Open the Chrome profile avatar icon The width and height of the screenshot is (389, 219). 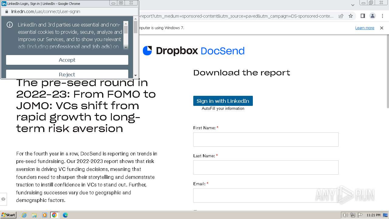click(372, 16)
